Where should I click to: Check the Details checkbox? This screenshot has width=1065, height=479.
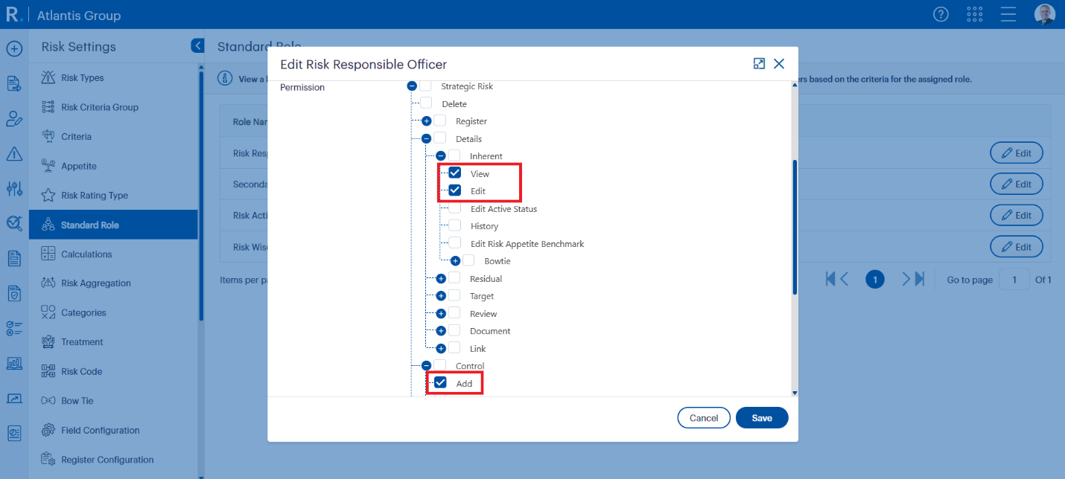pyautogui.click(x=440, y=138)
